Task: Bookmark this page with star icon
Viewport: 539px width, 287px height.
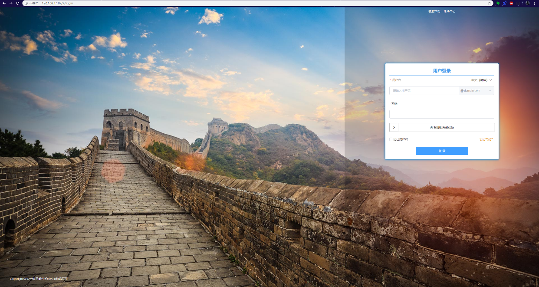Action: click(490, 3)
